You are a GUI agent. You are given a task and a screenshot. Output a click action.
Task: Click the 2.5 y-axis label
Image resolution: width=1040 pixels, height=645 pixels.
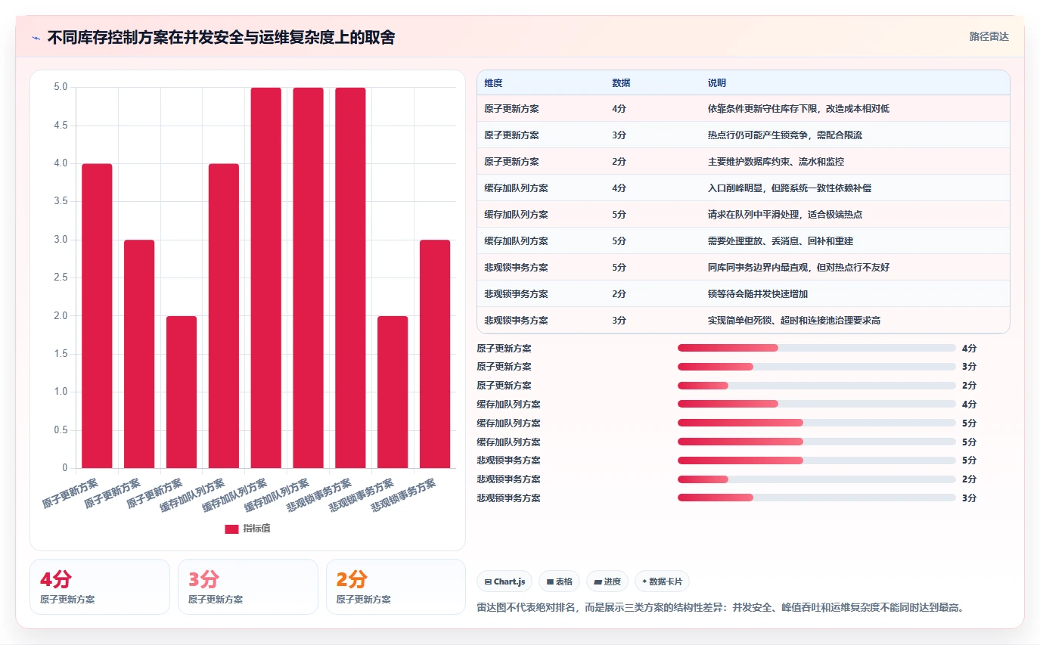tap(61, 278)
